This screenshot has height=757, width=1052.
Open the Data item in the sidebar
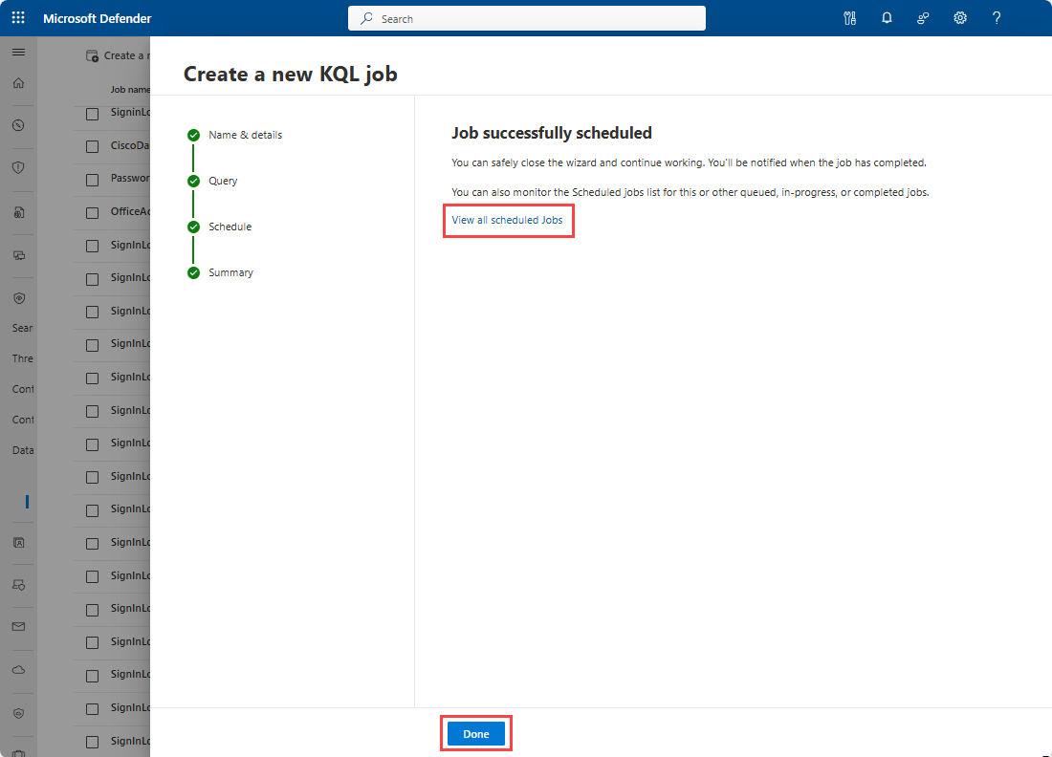[x=23, y=450]
